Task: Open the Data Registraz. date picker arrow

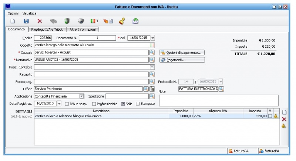Action: coord(60,104)
